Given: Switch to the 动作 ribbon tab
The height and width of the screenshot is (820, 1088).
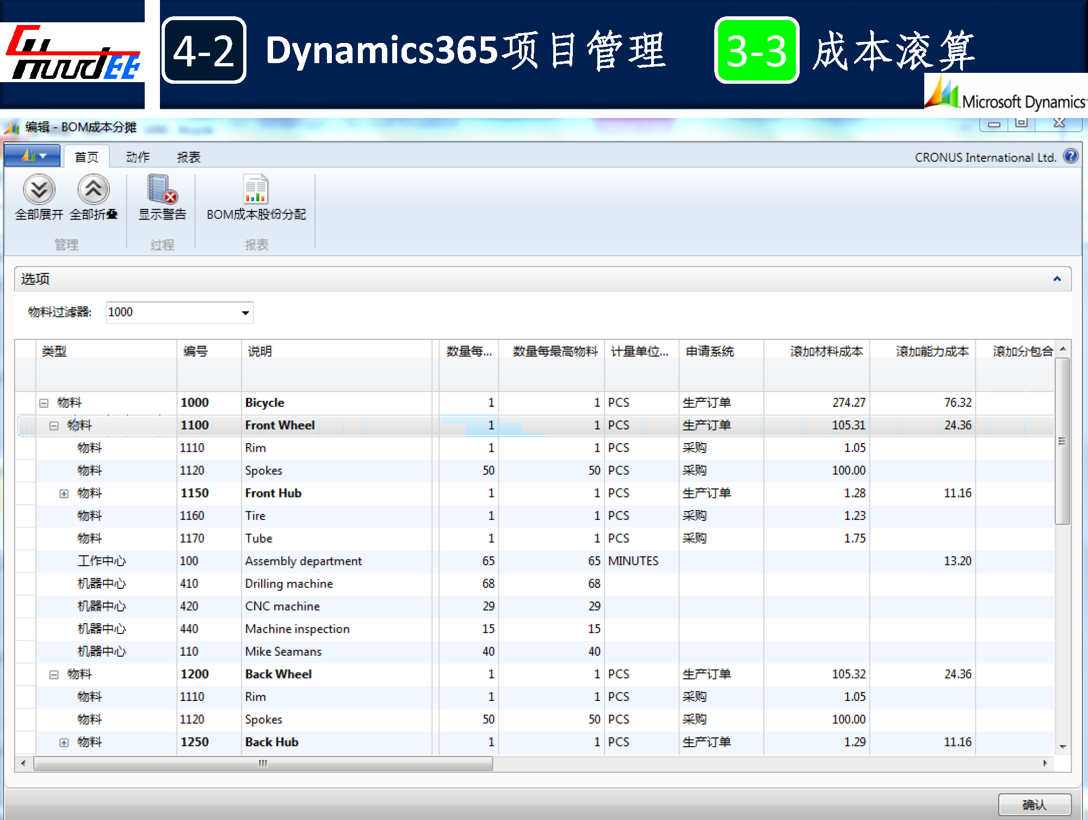Looking at the screenshot, I should (138, 158).
